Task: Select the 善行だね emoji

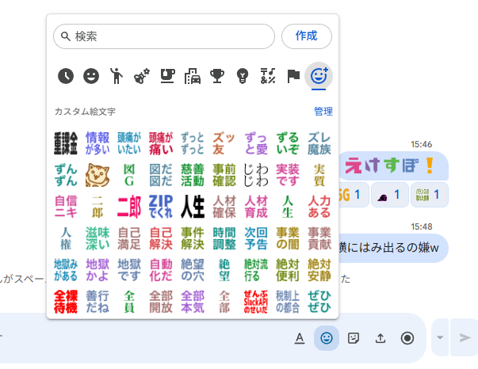Action: coord(98,302)
